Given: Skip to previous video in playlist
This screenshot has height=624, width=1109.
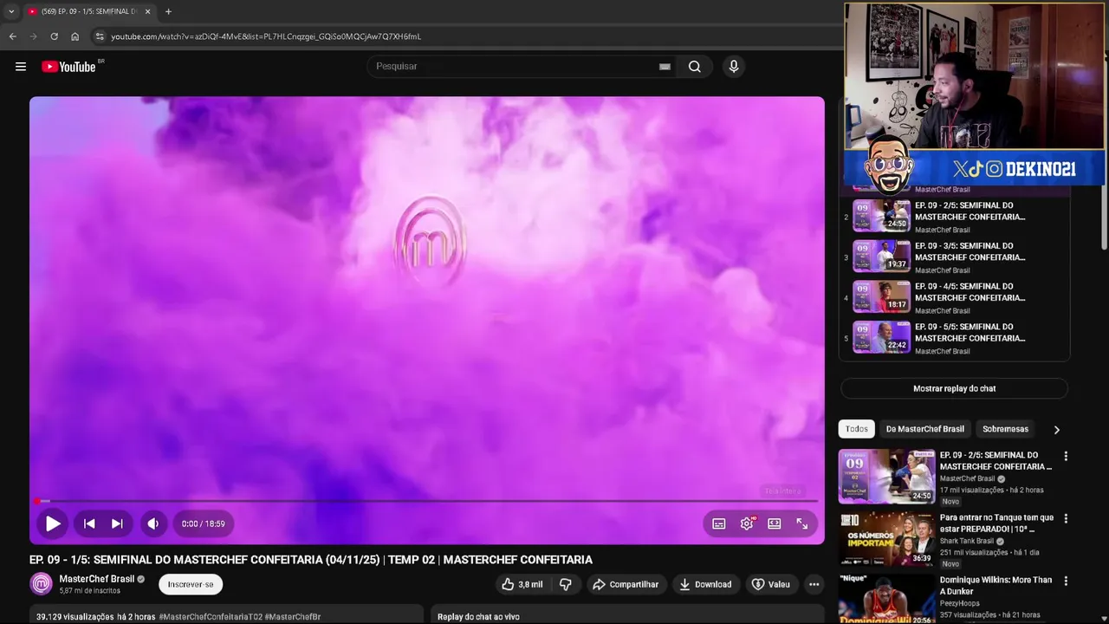Looking at the screenshot, I should (89, 523).
